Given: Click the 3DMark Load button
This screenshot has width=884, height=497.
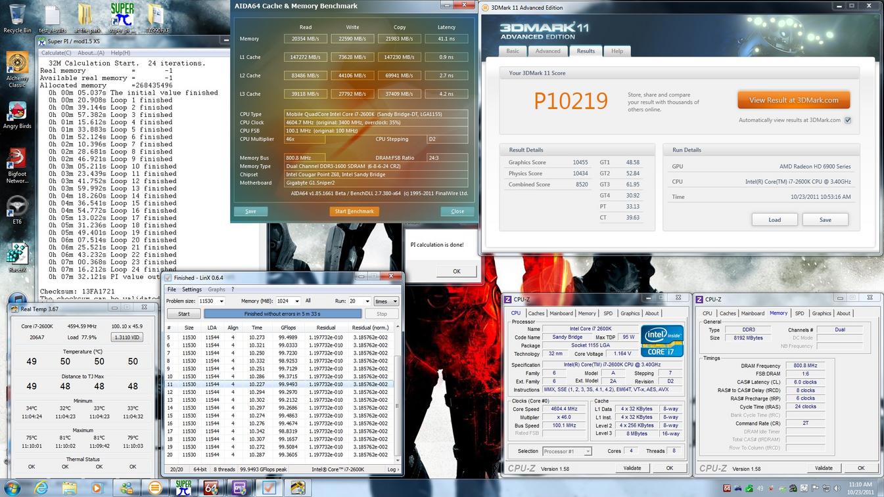Looking at the screenshot, I should click(775, 220).
